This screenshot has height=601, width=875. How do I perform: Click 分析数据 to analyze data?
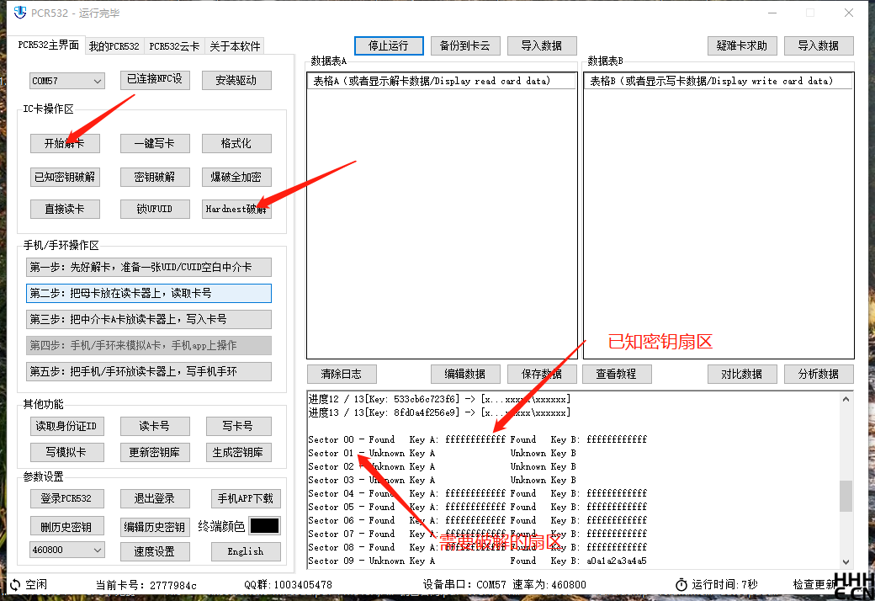[x=819, y=374]
